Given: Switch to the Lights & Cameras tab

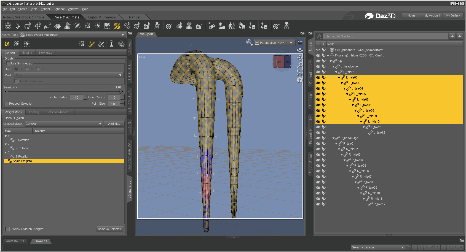Looking at the screenshot, I should (x=102, y=17).
